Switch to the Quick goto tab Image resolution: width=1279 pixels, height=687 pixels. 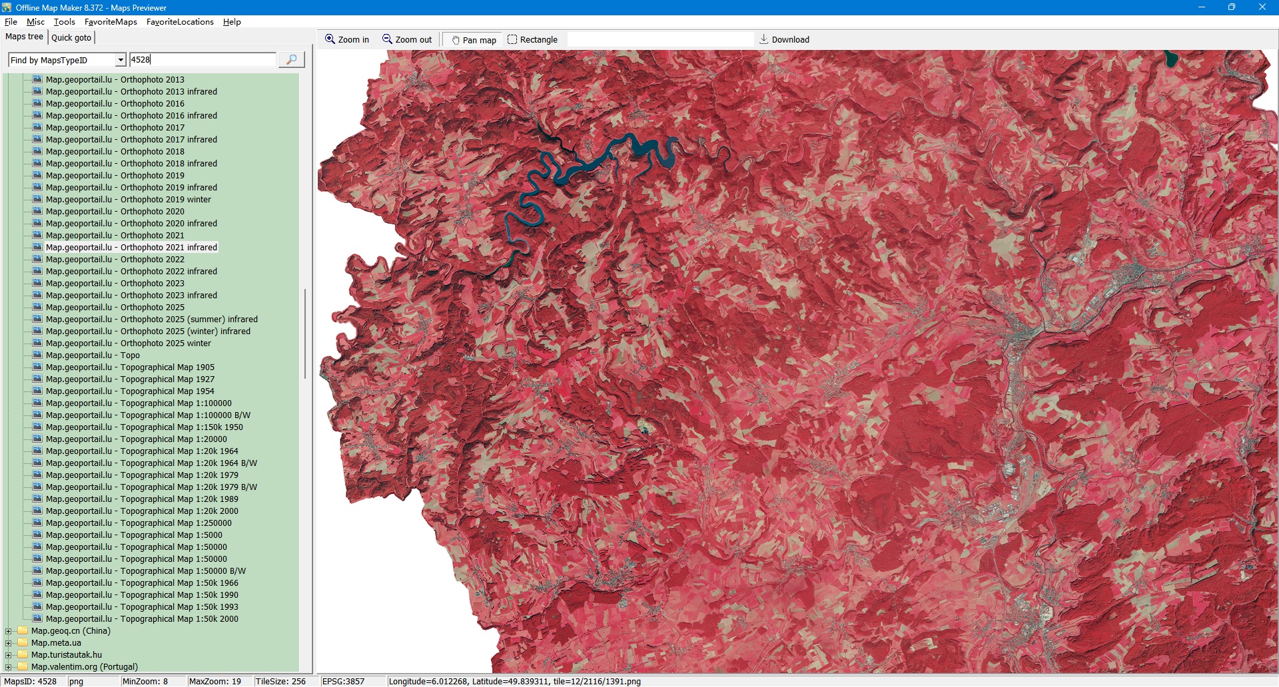pyautogui.click(x=71, y=37)
